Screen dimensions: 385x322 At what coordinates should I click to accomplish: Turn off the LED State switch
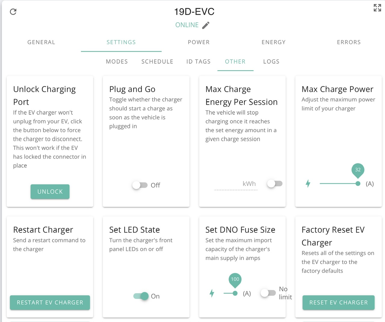coord(141,296)
